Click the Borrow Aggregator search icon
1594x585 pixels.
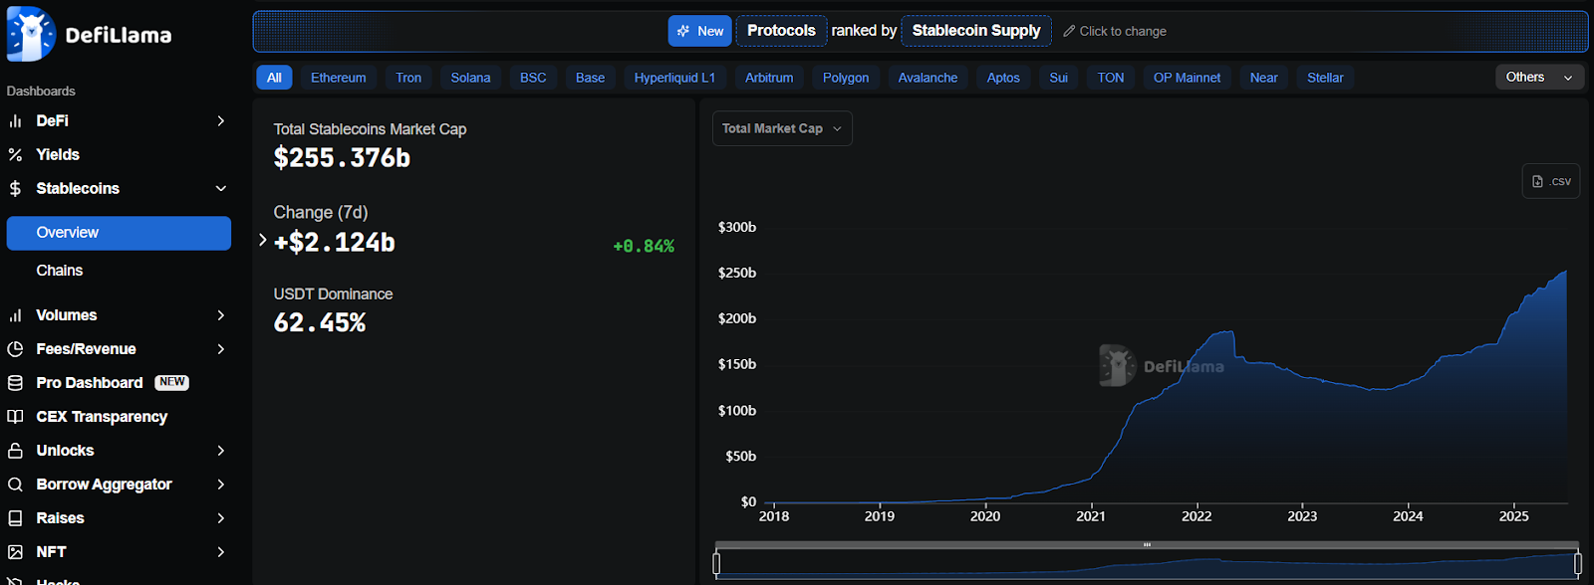click(x=15, y=485)
